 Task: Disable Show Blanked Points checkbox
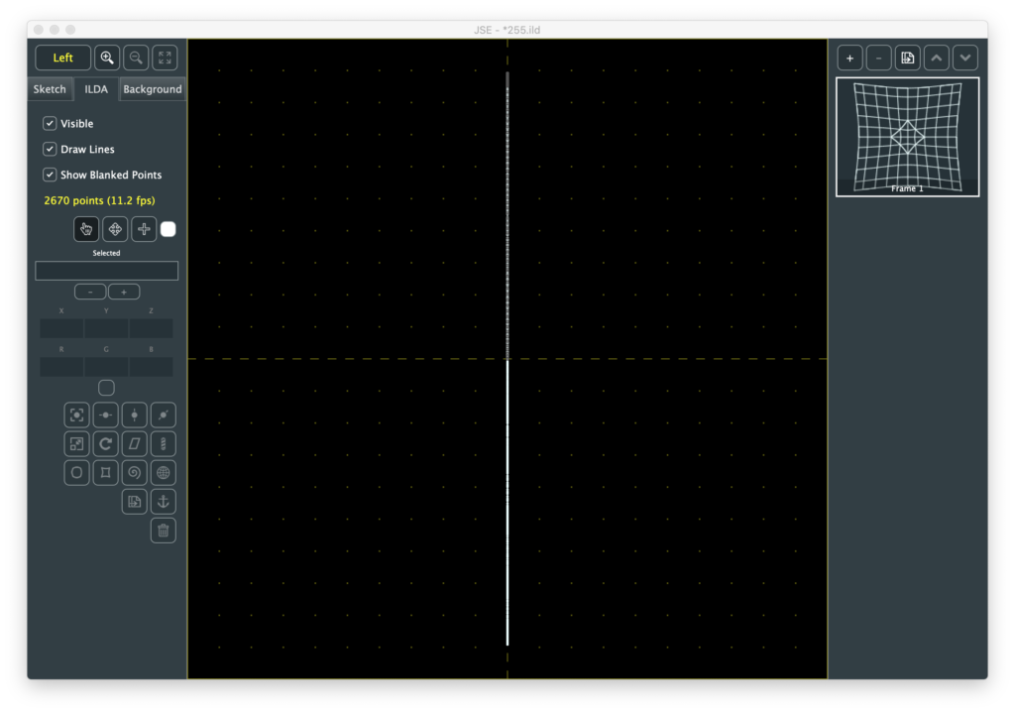[x=50, y=175]
